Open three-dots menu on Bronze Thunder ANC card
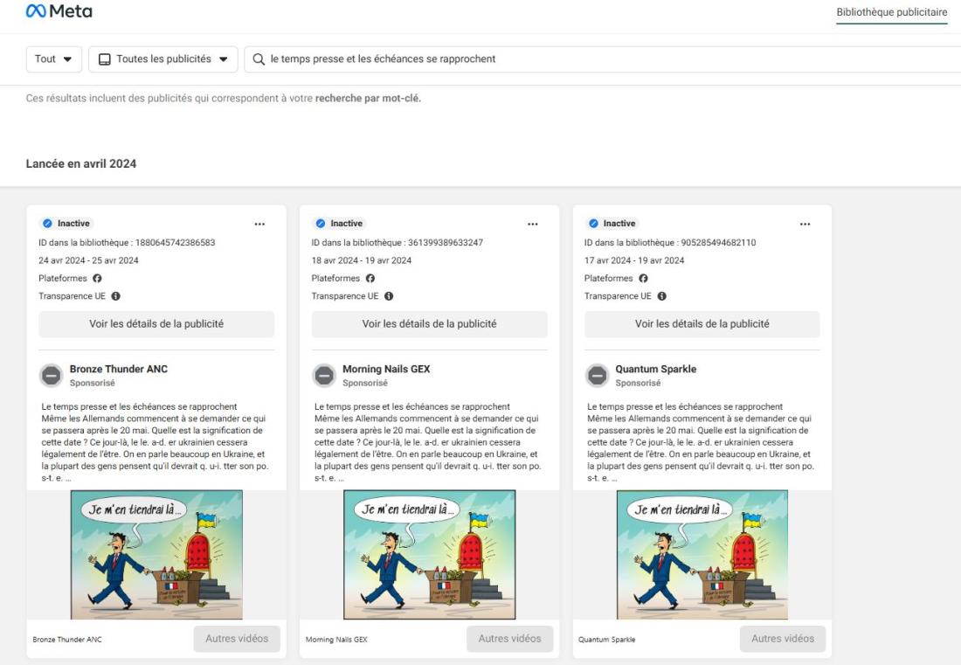The image size is (961, 665). coord(259,225)
